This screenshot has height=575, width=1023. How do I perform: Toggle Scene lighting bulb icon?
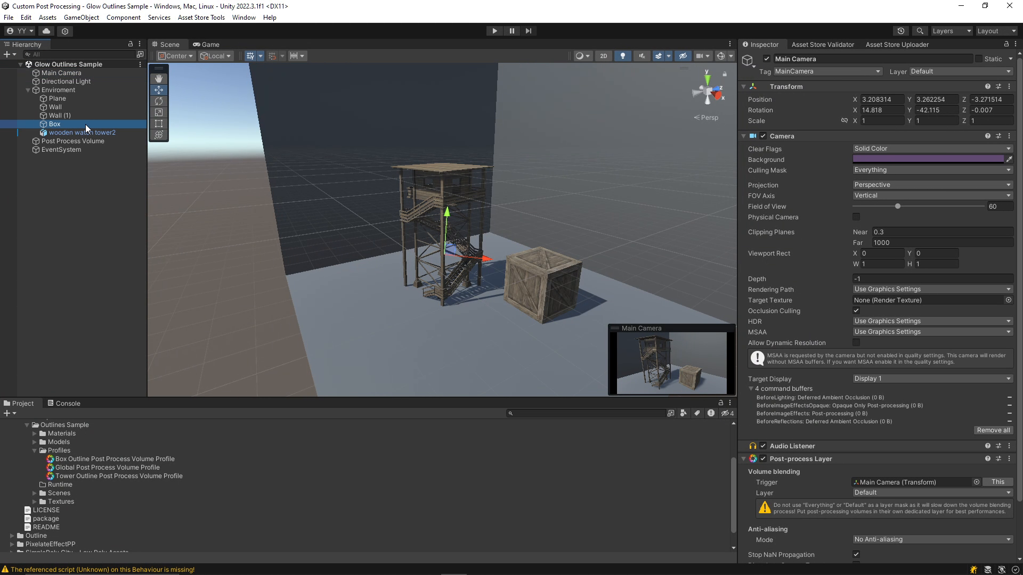(x=622, y=56)
